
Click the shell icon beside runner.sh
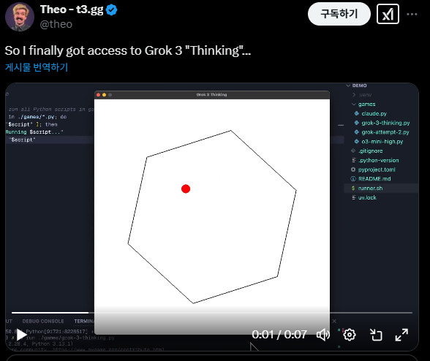click(x=353, y=188)
